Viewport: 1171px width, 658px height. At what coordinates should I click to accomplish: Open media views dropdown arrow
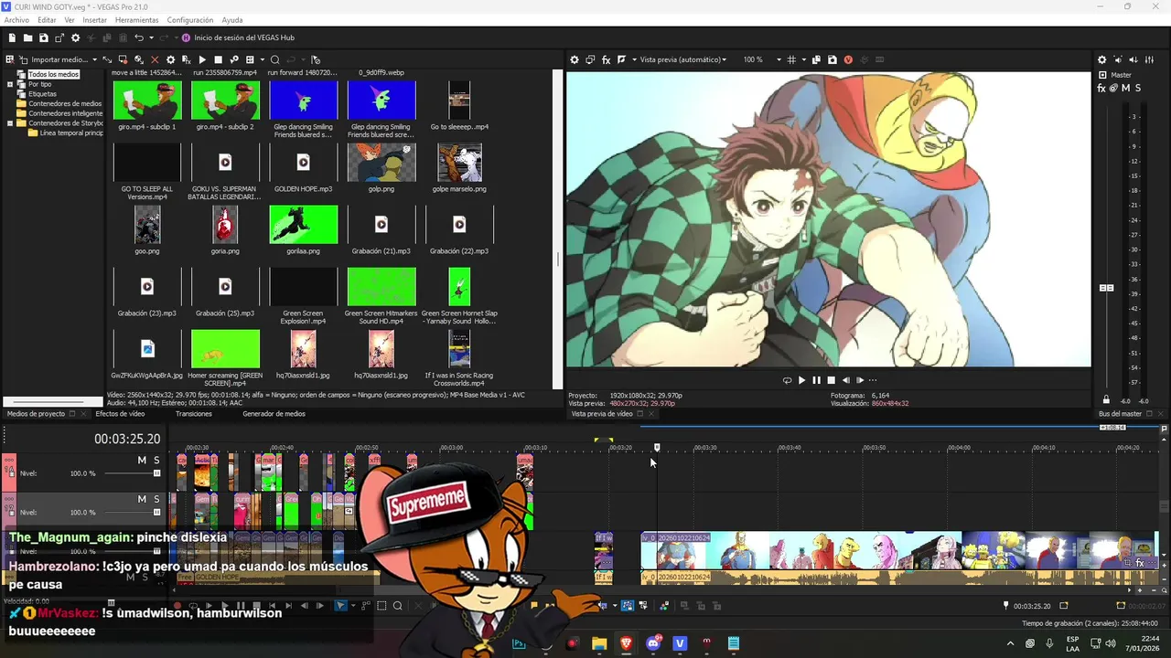[262, 59]
